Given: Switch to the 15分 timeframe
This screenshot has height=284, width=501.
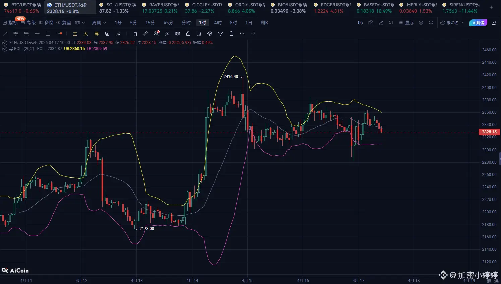Looking at the screenshot, I should (x=150, y=23).
